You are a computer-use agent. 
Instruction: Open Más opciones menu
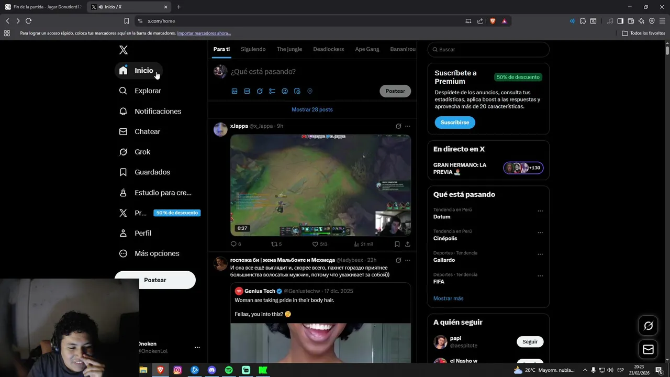coord(149,253)
